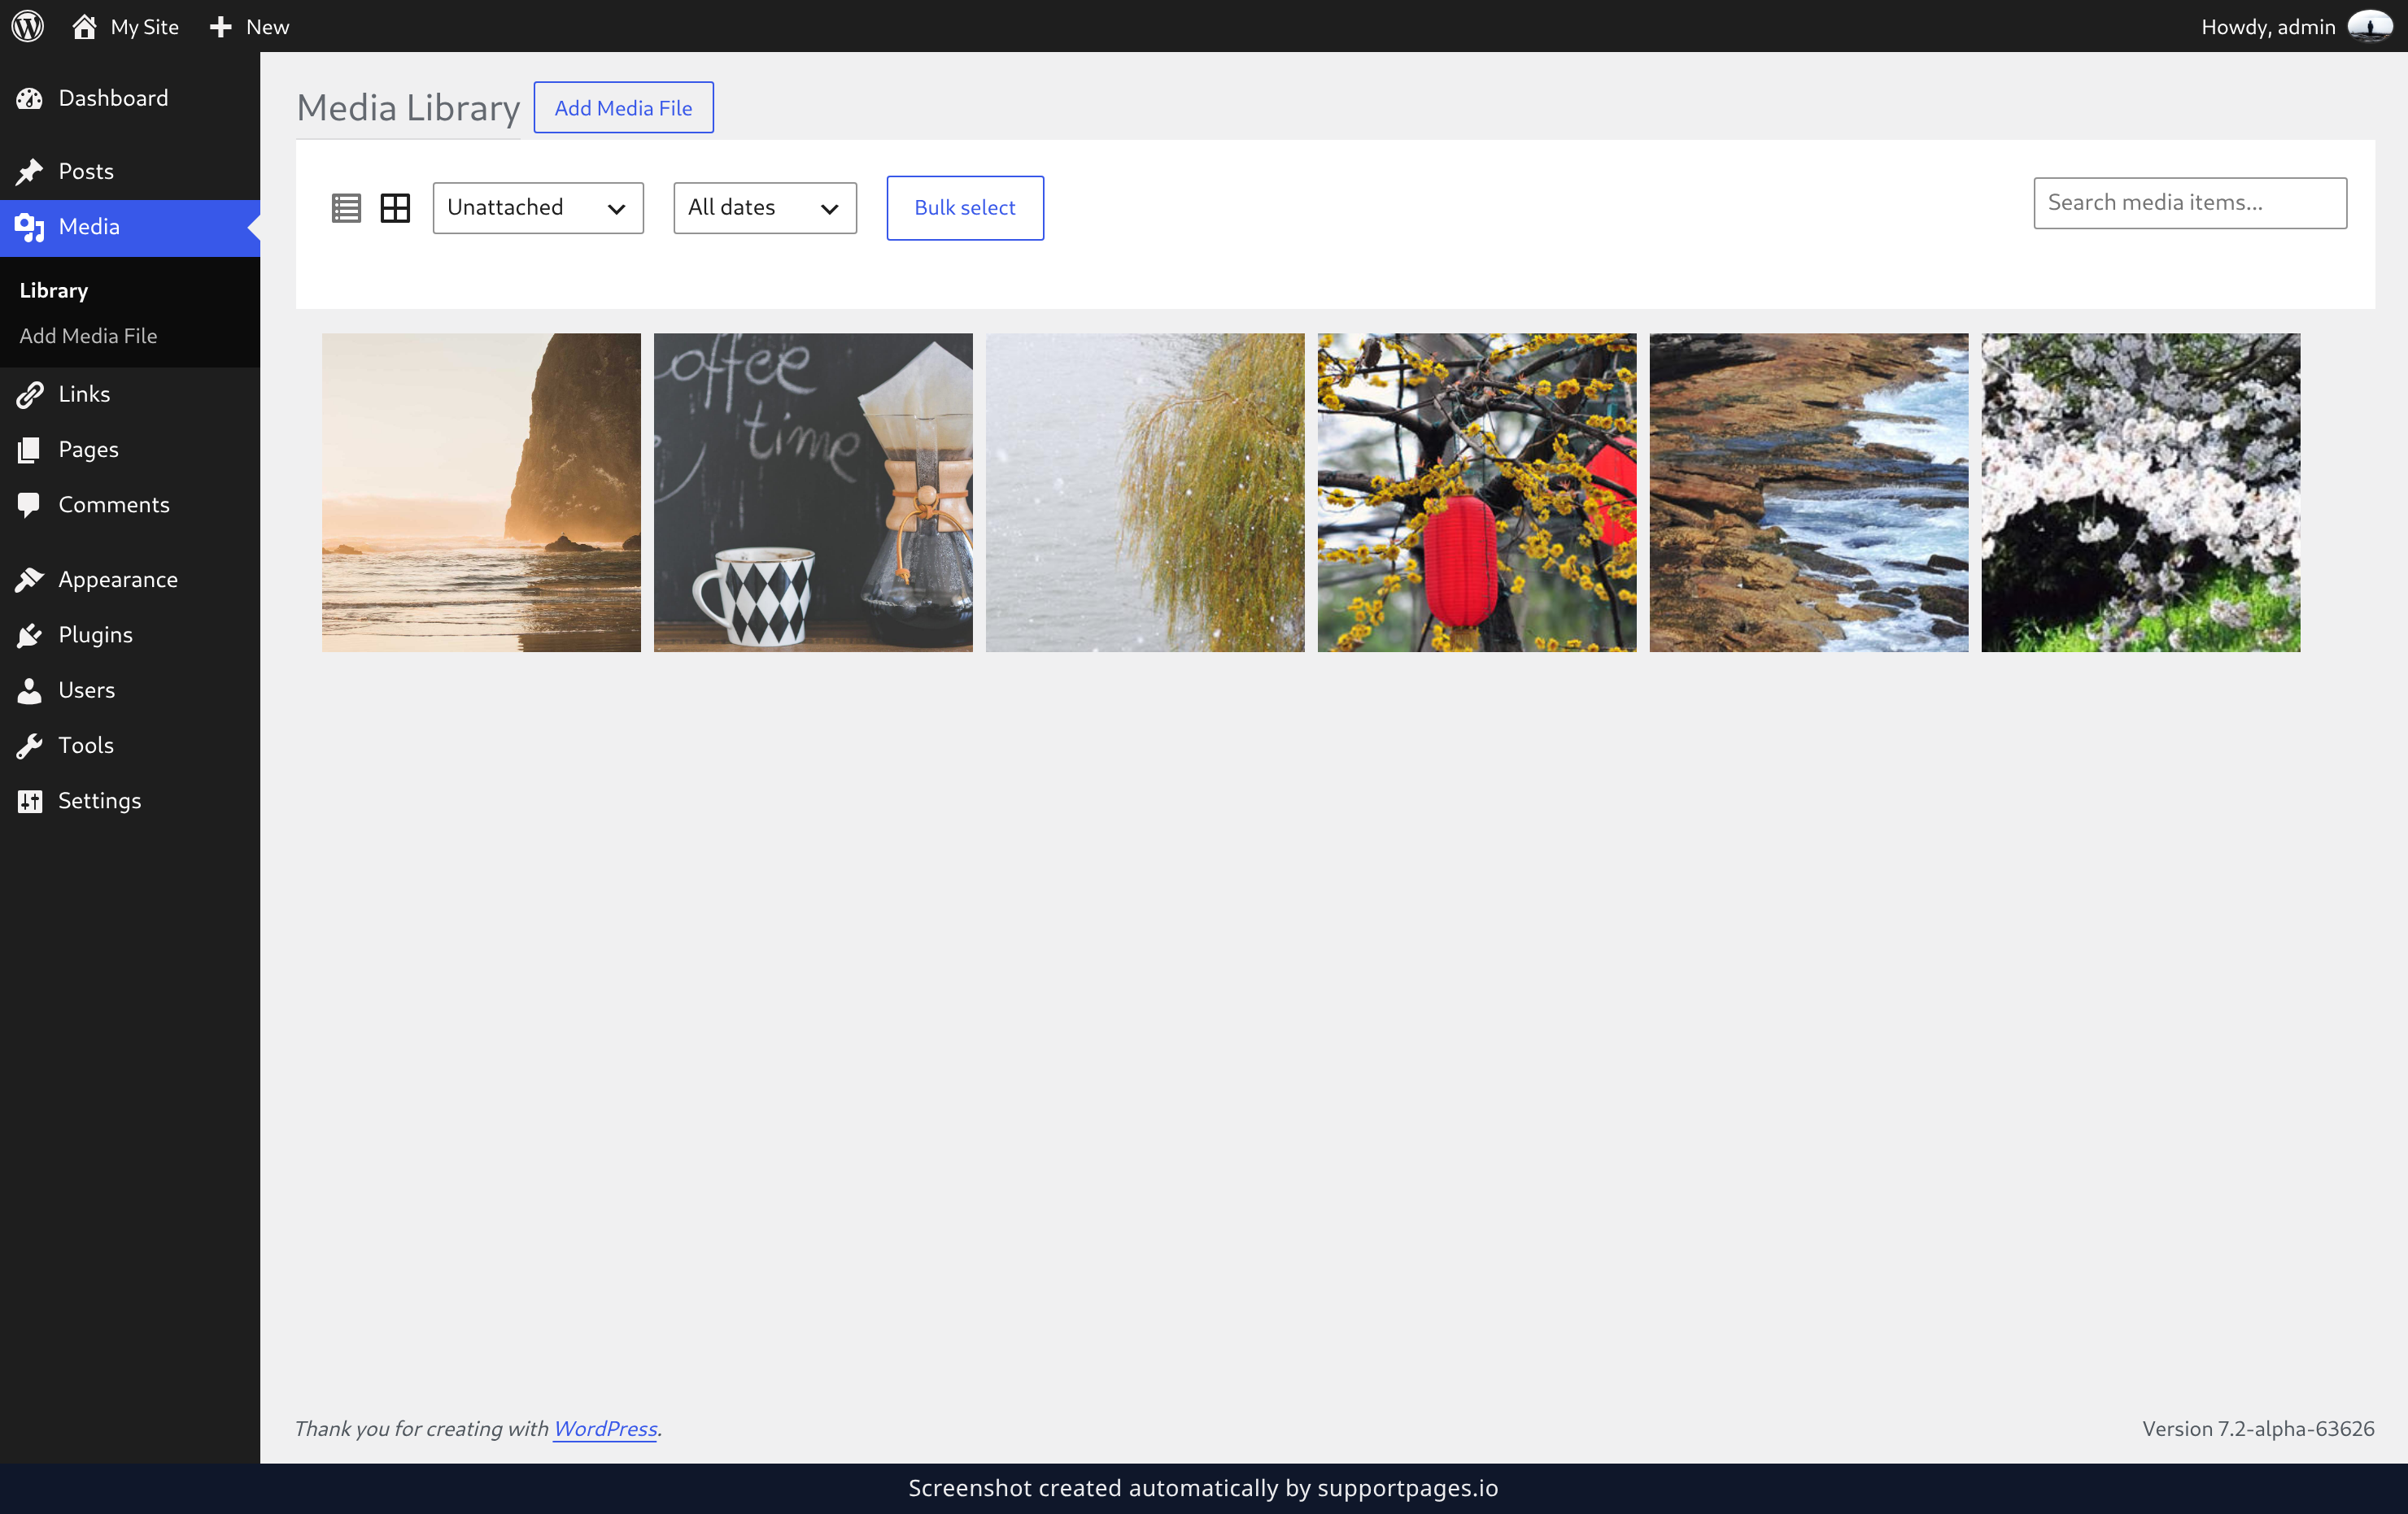Open the red lantern blossoms thumbnail

point(1477,493)
